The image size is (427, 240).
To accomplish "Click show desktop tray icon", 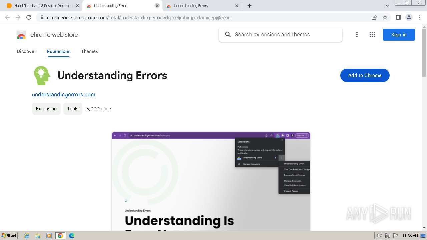I will (423, 236).
